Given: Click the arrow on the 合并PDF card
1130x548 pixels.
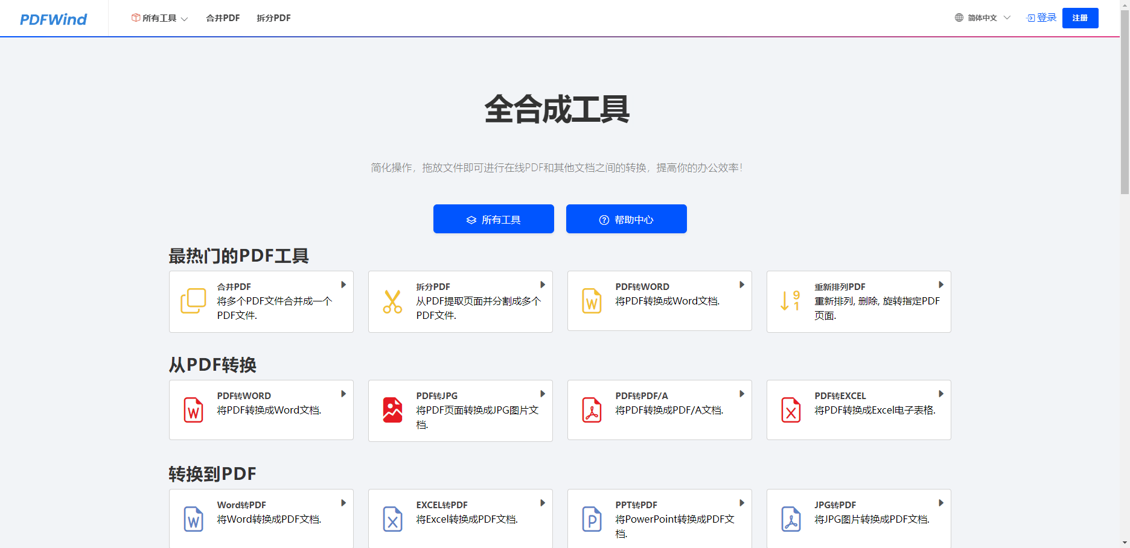Looking at the screenshot, I should pyautogui.click(x=343, y=284).
